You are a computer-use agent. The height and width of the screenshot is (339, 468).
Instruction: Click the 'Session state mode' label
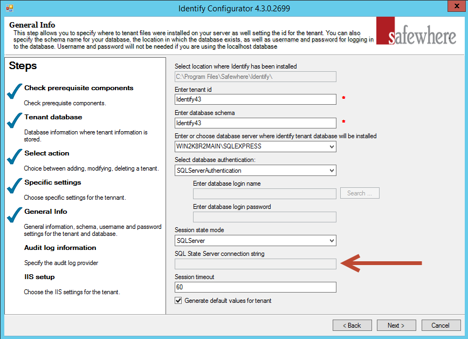coord(199,230)
